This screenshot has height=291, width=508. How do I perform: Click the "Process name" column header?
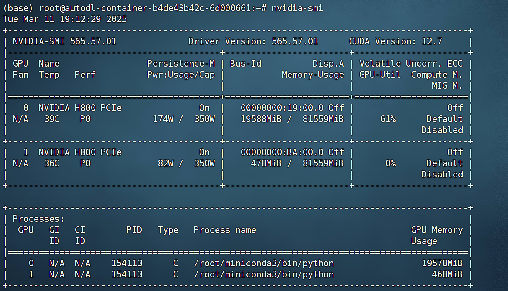tap(225, 230)
